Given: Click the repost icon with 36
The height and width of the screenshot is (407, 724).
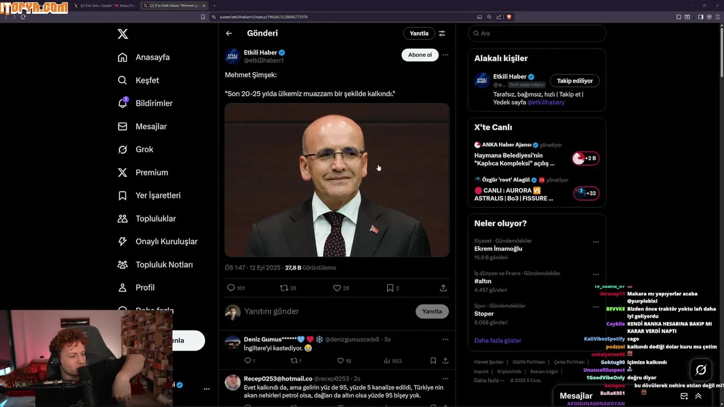Looking at the screenshot, I should coord(284,288).
